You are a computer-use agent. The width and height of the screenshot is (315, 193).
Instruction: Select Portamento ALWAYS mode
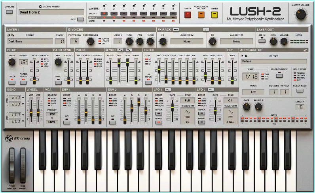(104, 39)
